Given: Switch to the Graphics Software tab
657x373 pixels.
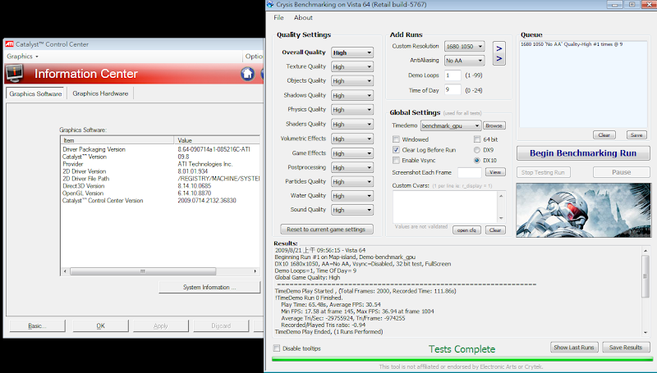Looking at the screenshot, I should click(x=35, y=93).
